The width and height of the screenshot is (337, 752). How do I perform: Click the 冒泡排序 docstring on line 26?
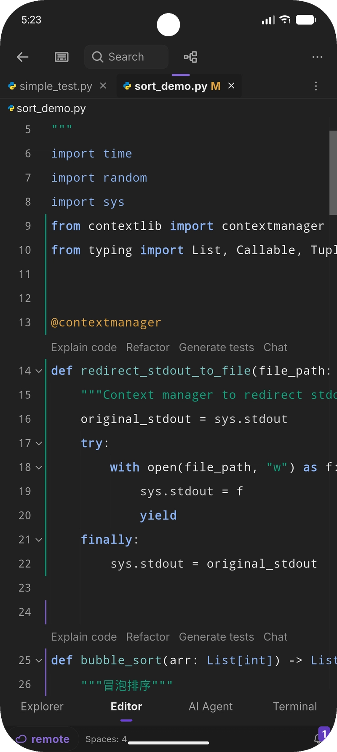(127, 684)
